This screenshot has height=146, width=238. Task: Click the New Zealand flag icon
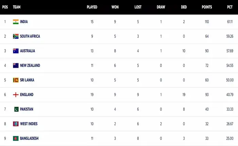[16, 65]
